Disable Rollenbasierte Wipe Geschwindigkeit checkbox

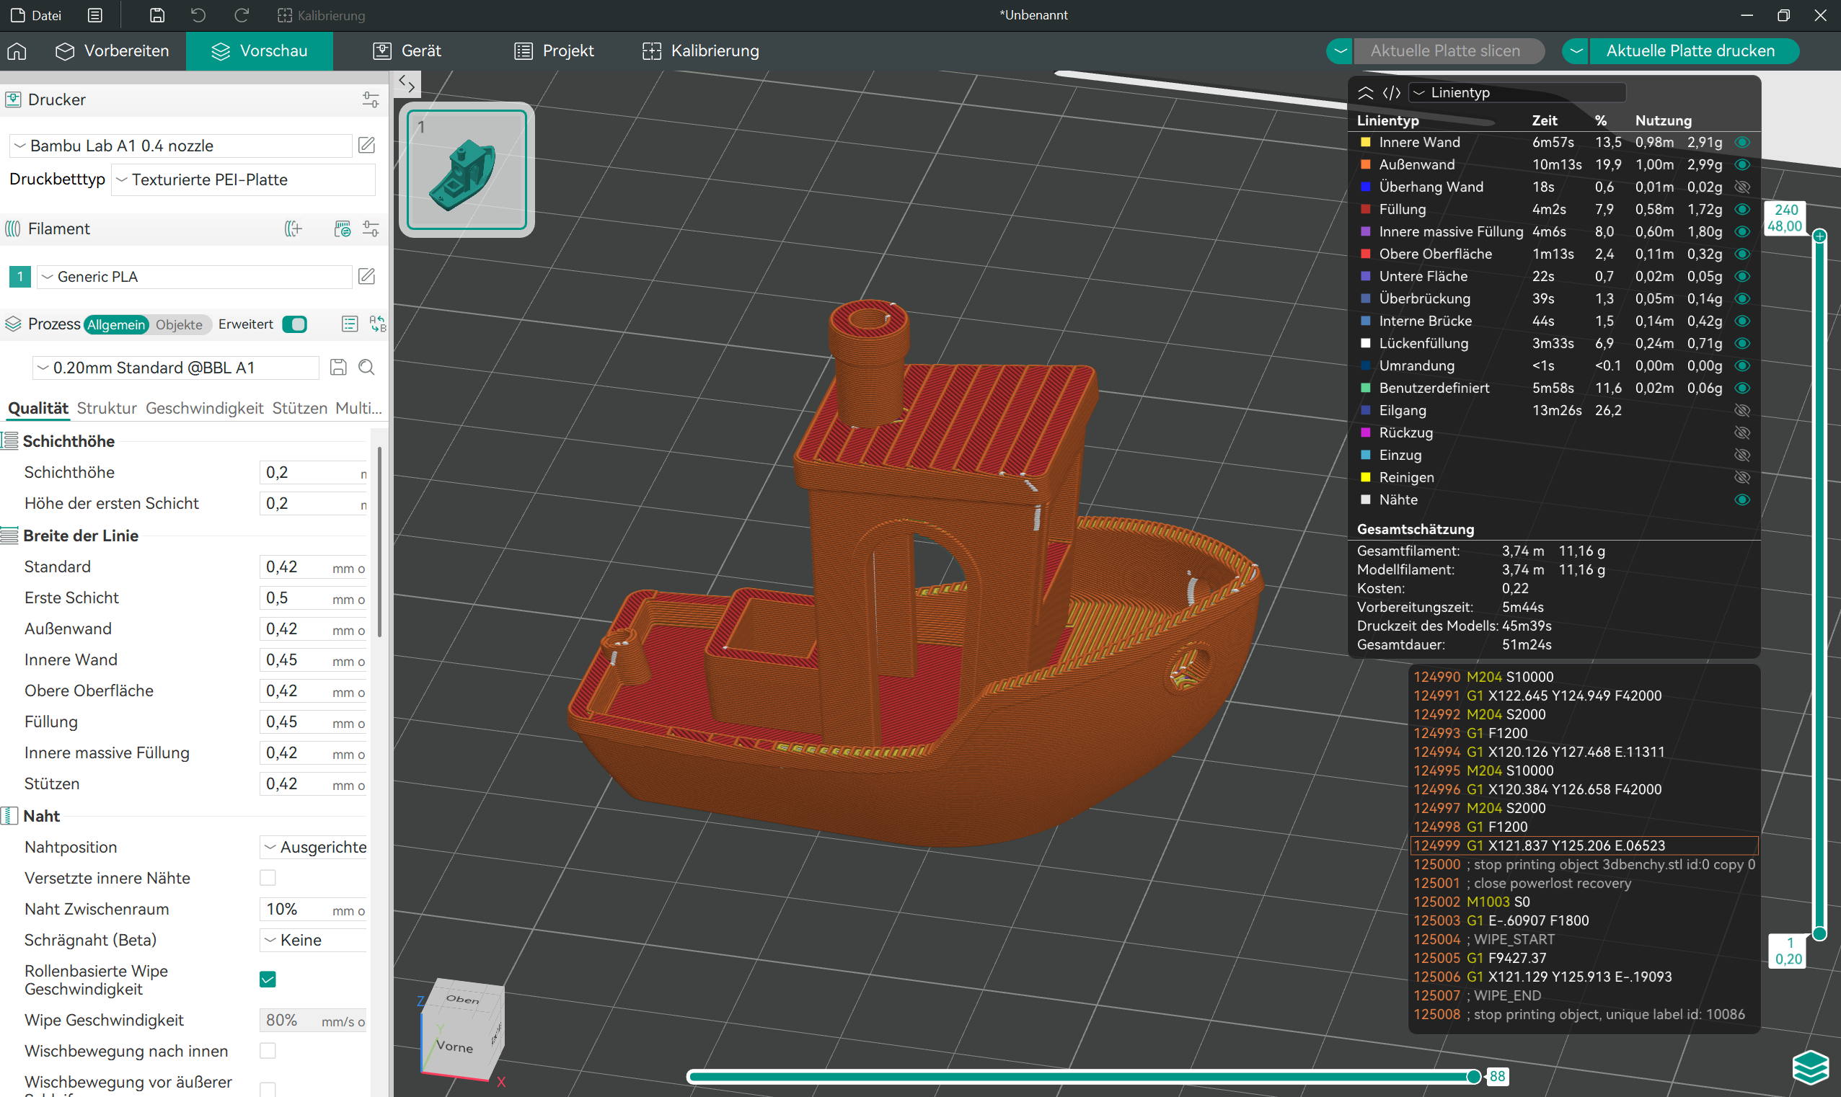coord(268,979)
